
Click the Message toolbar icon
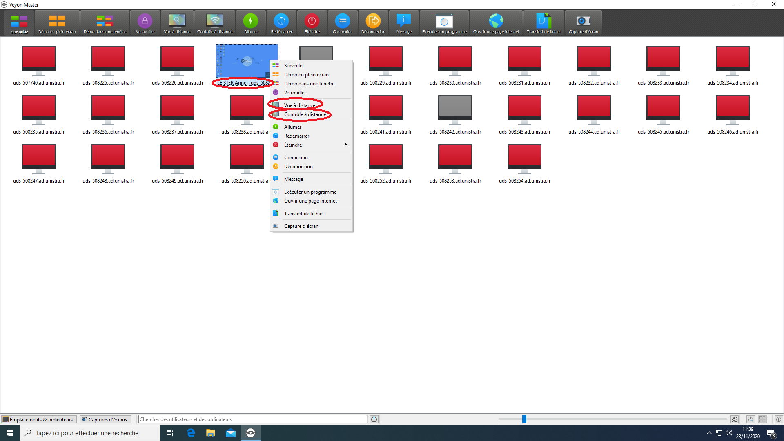pyautogui.click(x=403, y=24)
